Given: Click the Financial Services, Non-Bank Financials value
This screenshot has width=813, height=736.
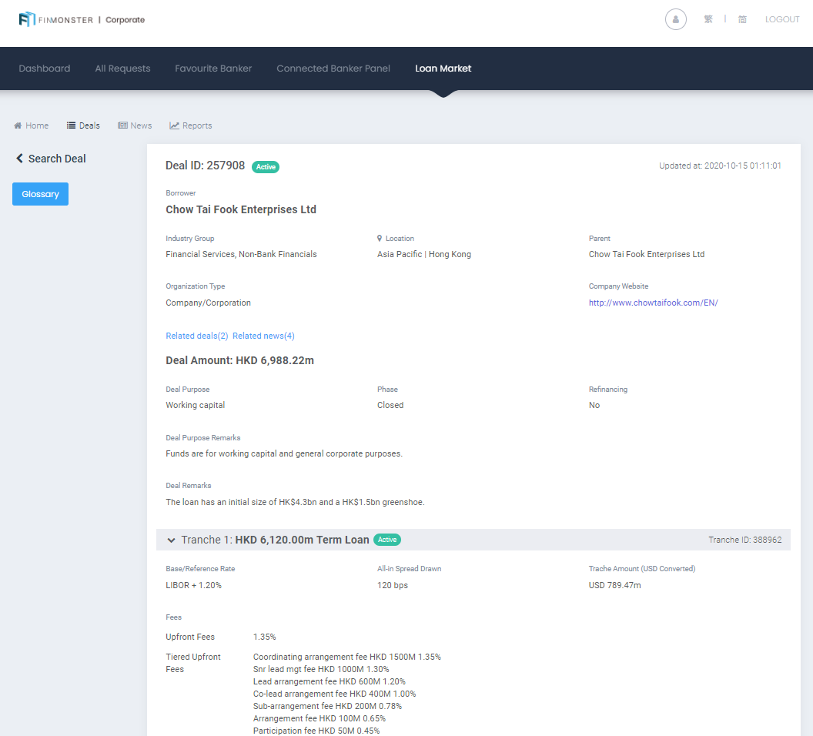Looking at the screenshot, I should coord(241,255).
